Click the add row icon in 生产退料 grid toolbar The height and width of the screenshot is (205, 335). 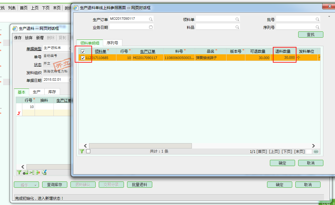click(25, 172)
